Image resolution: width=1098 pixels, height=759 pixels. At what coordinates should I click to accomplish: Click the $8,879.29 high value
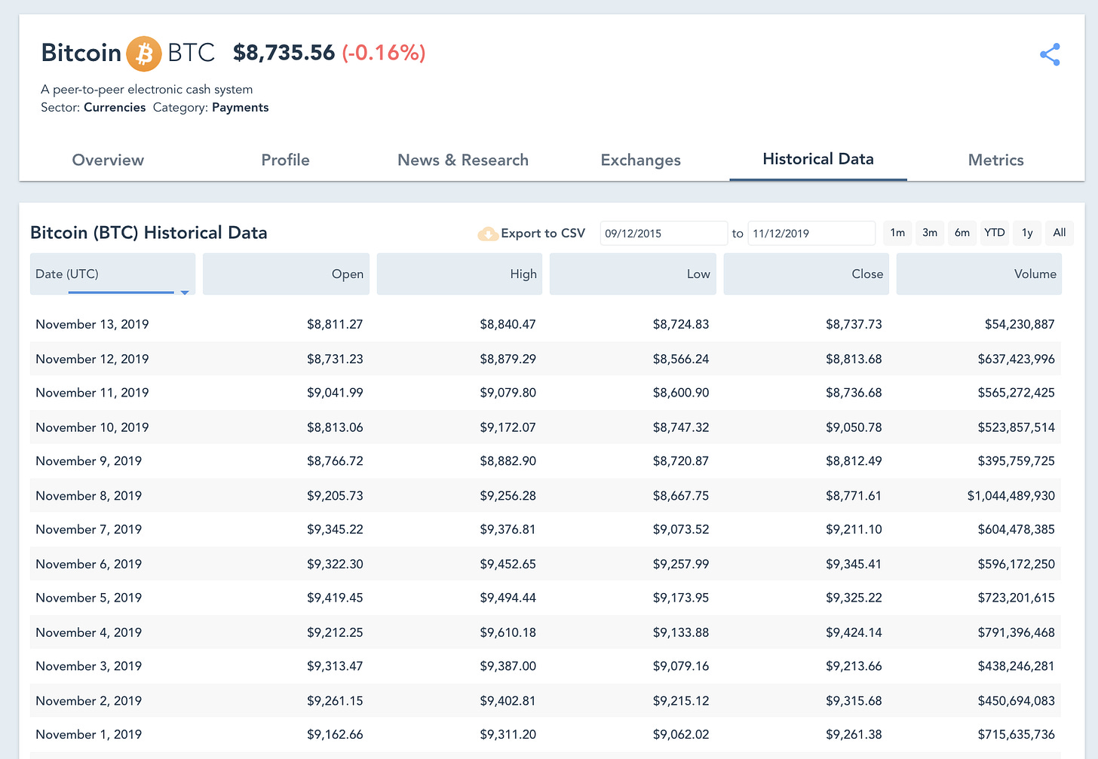pyautogui.click(x=508, y=359)
